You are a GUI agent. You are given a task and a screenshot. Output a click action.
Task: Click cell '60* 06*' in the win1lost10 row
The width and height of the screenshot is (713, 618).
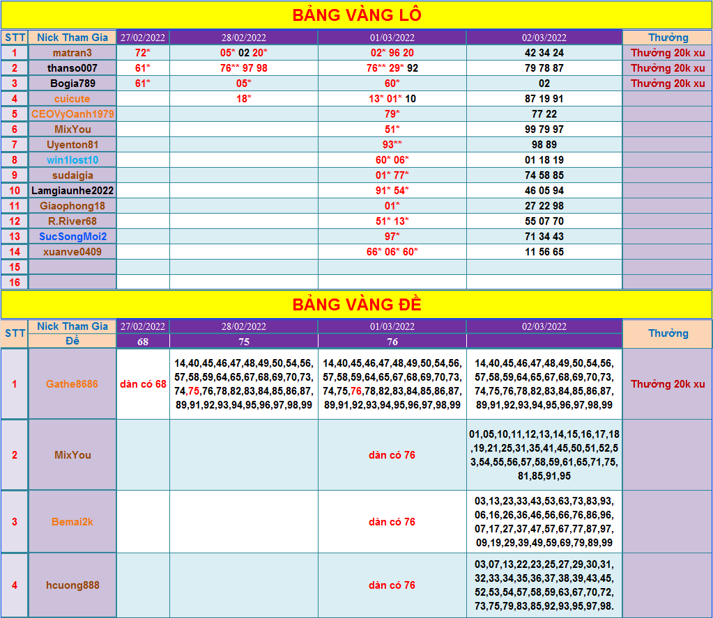[x=392, y=160]
